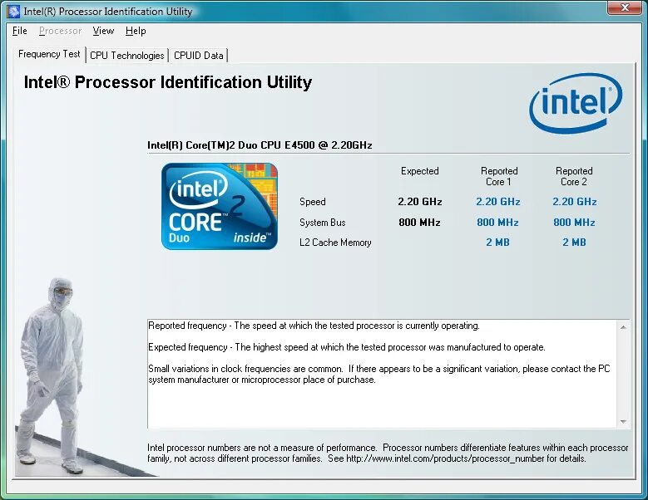This screenshot has height=500, width=648.
Task: Open the Help menu
Action: tap(136, 31)
